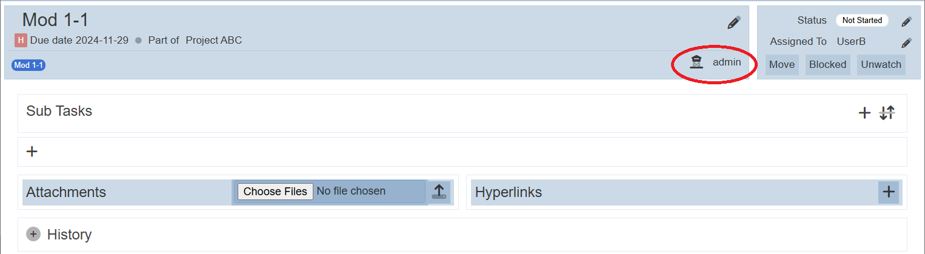Click the due date 2024-11-29

102,41
